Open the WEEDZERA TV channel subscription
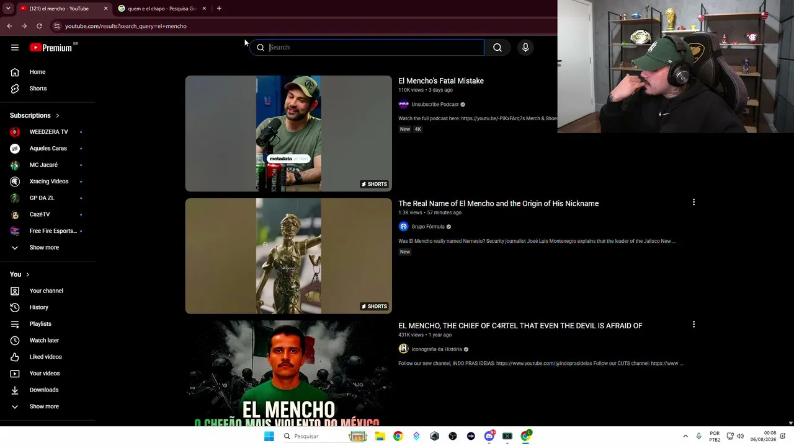794x446 pixels. tap(48, 132)
